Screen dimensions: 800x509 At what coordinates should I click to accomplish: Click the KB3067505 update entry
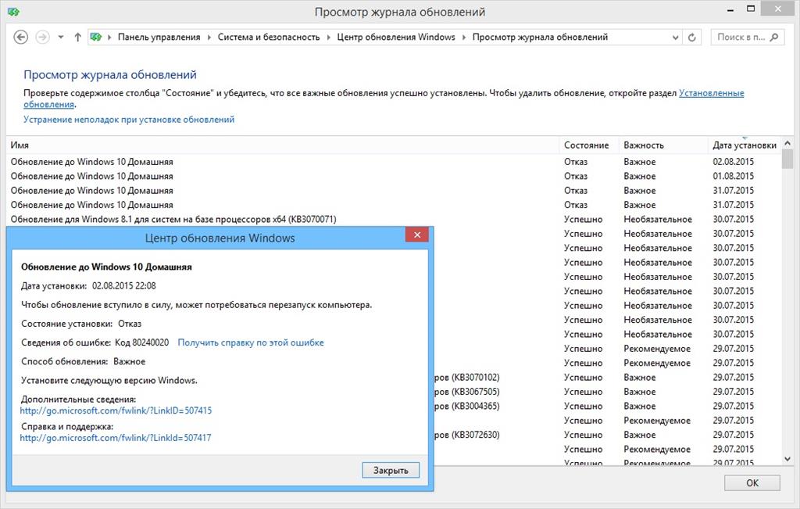pyautogui.click(x=467, y=392)
